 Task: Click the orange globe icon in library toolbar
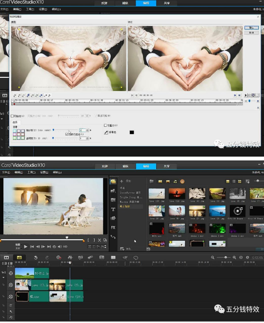(x=182, y=181)
